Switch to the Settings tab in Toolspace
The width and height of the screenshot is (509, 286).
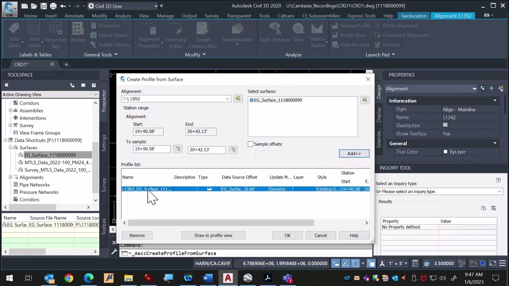104,143
